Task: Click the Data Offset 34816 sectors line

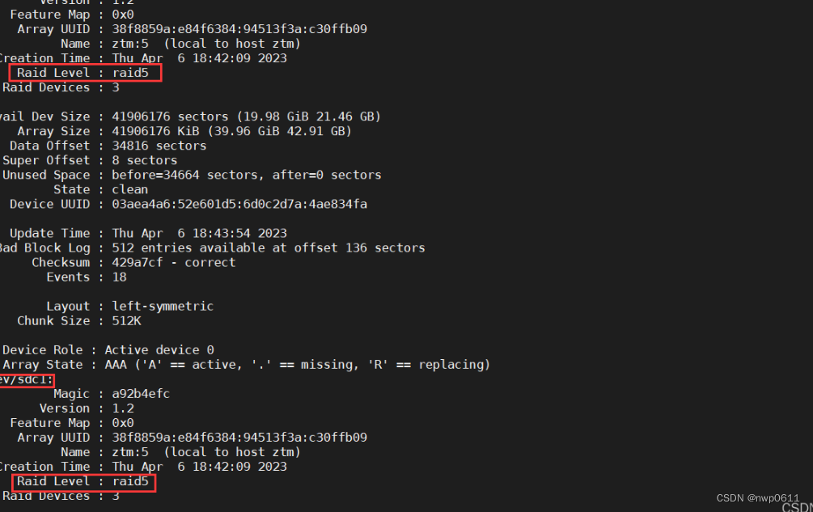Action: (108, 146)
